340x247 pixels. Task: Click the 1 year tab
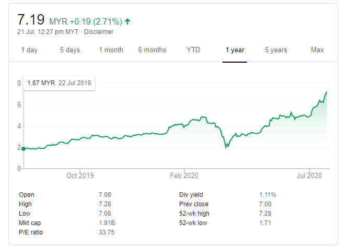235,50
